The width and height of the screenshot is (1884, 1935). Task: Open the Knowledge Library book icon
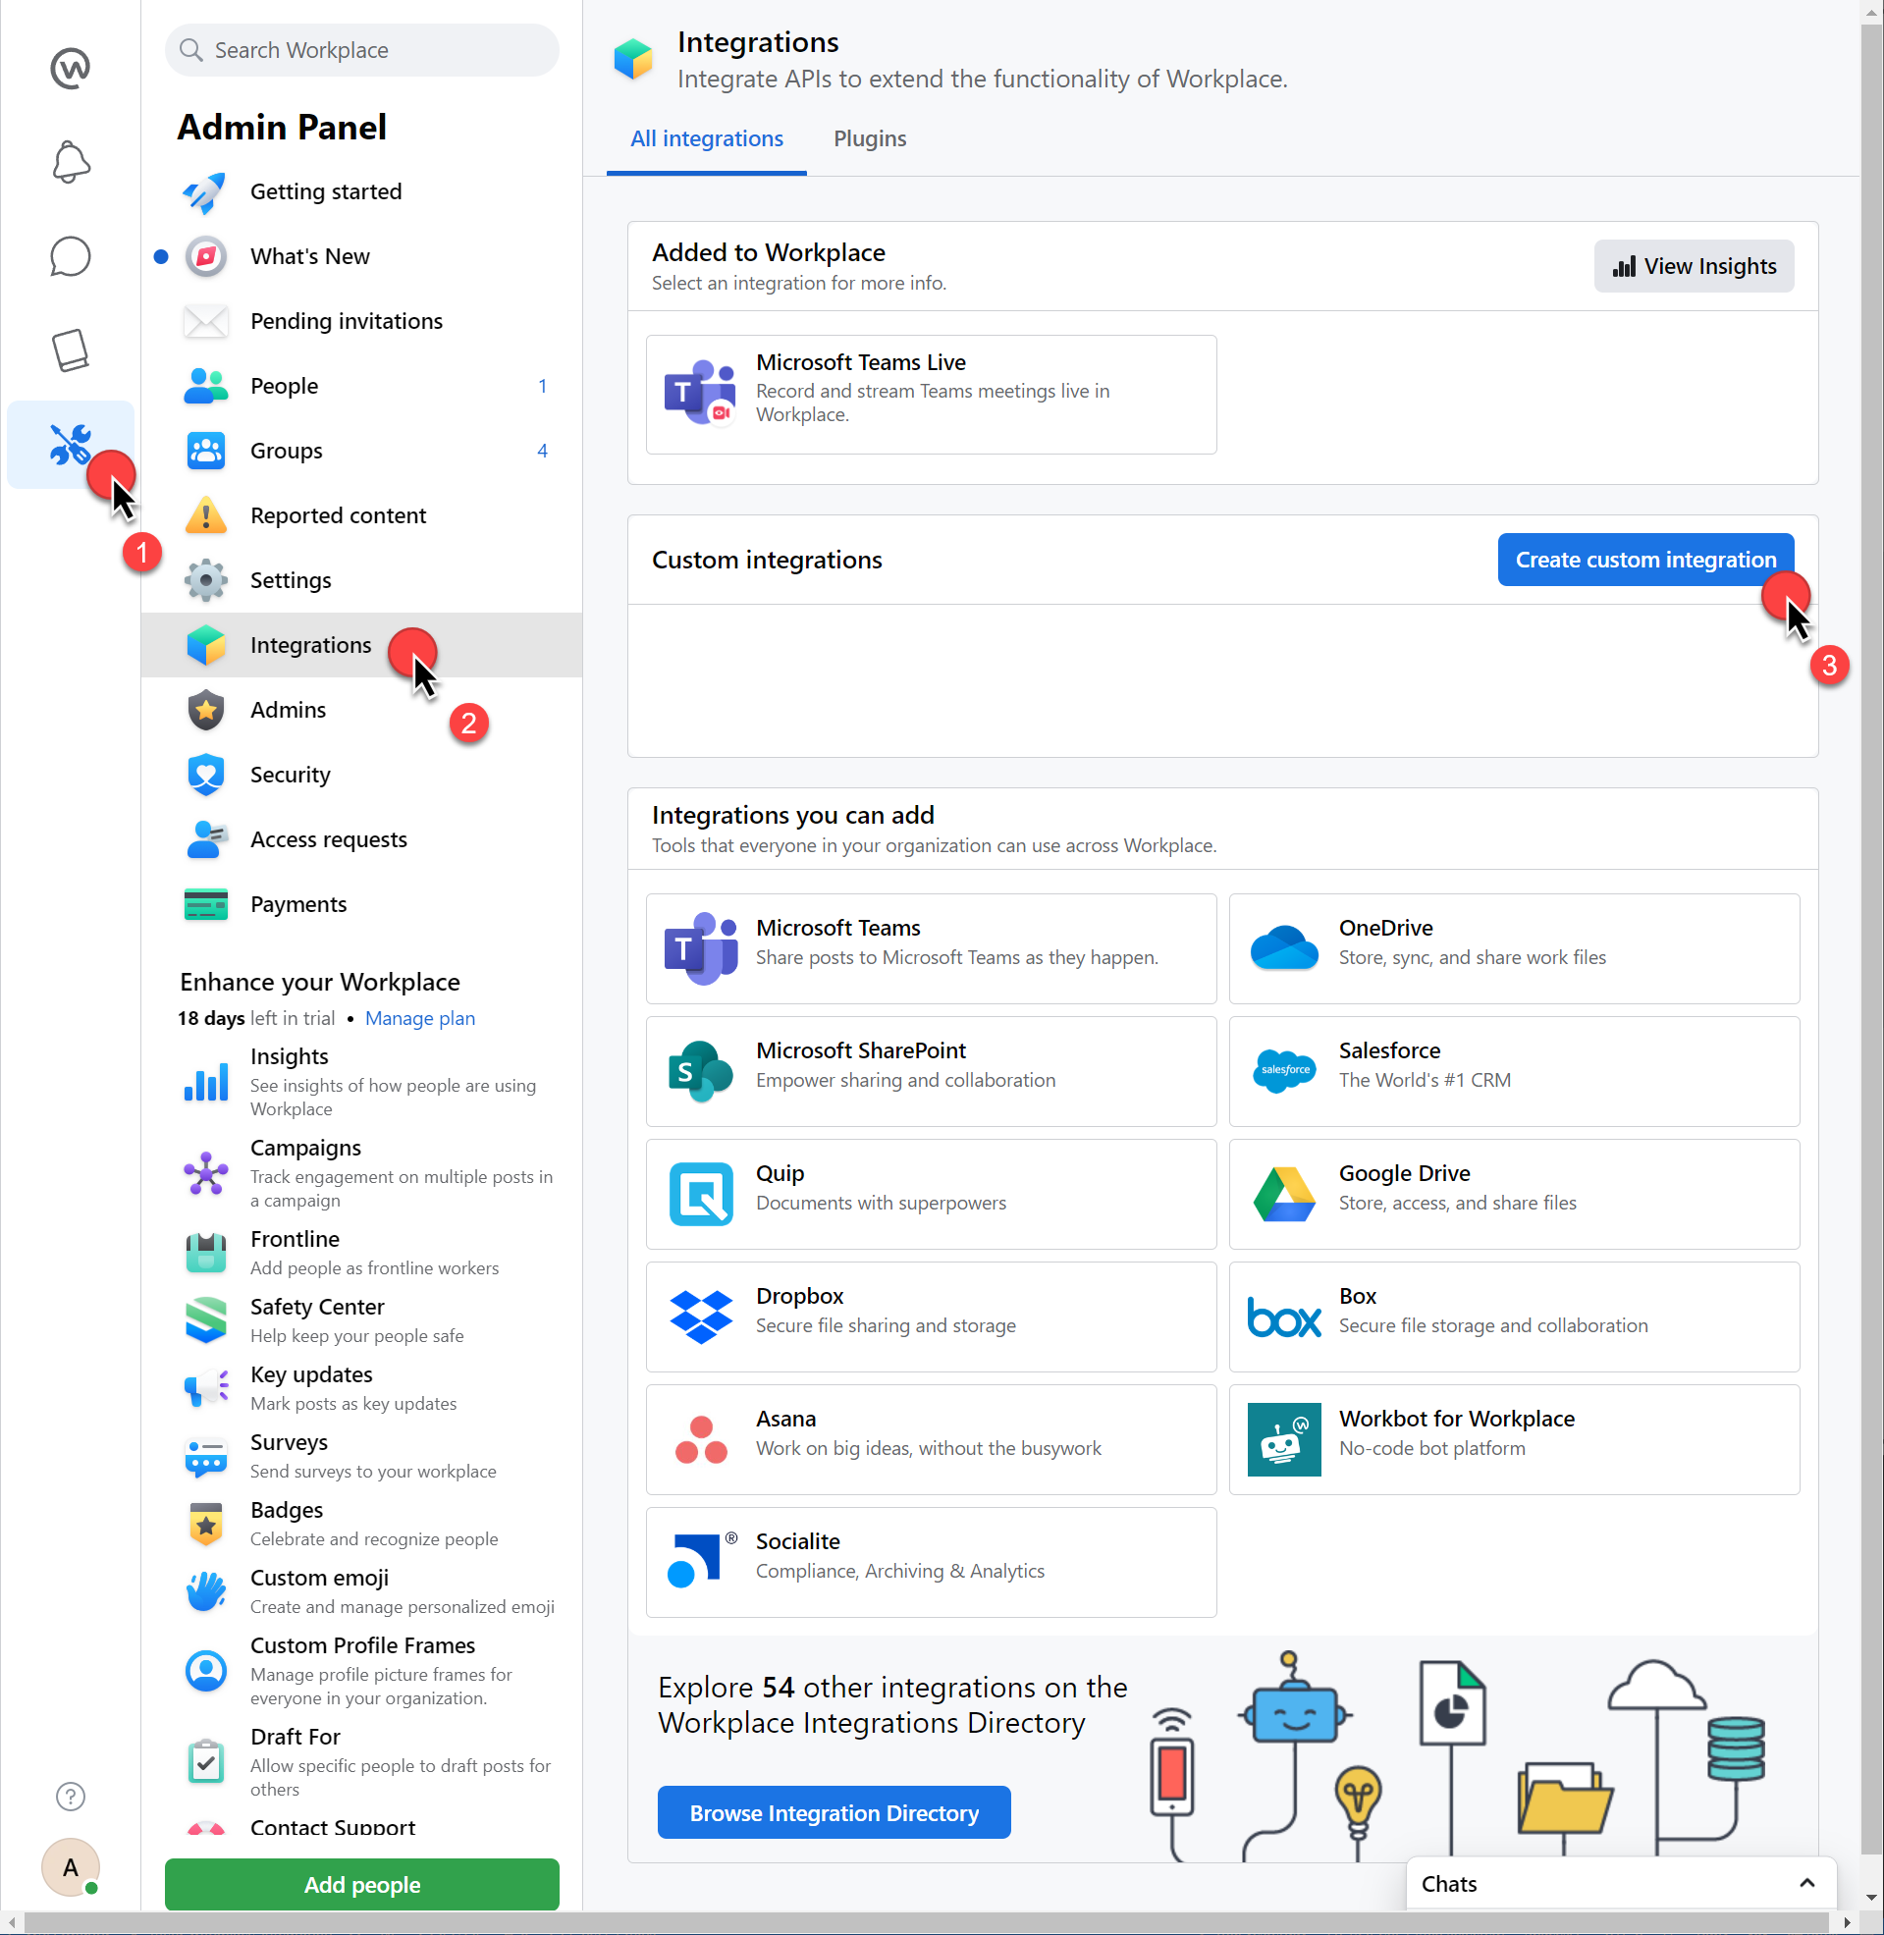point(71,350)
